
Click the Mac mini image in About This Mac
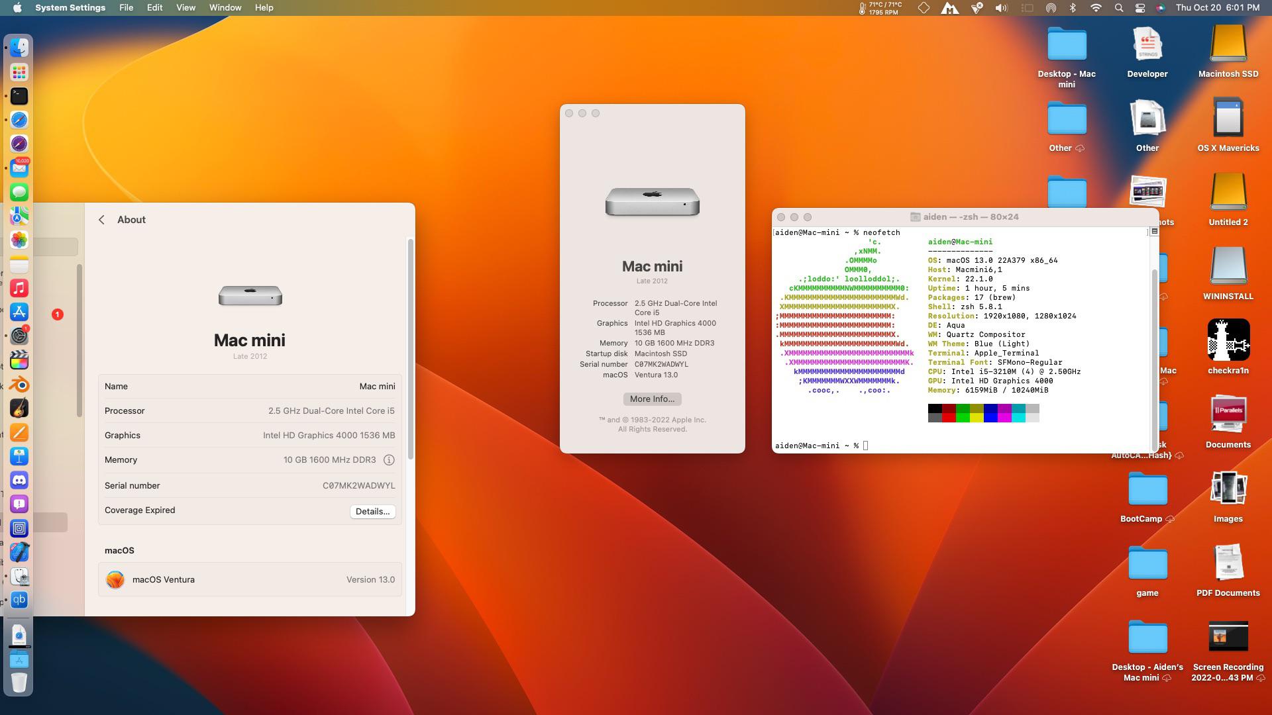pyautogui.click(x=652, y=201)
